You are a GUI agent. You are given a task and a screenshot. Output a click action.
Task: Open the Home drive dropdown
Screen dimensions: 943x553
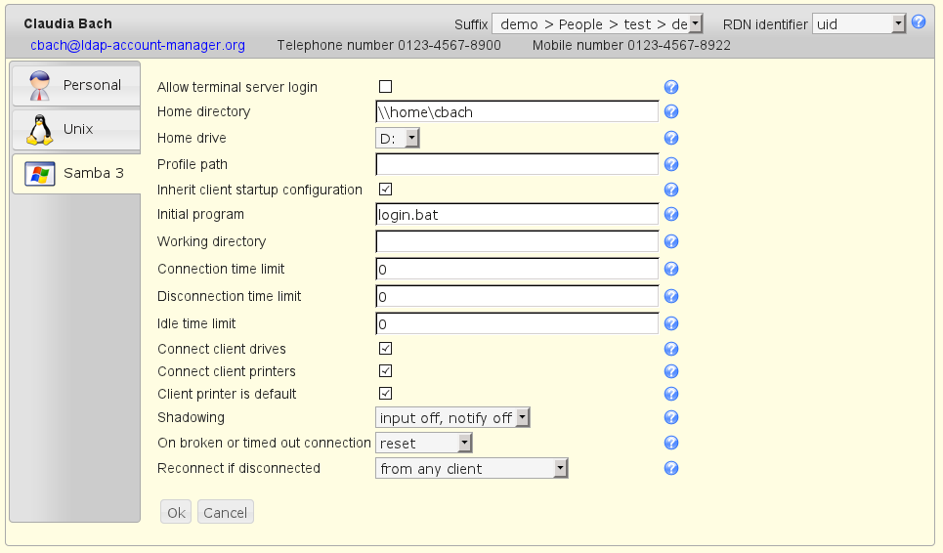(398, 139)
